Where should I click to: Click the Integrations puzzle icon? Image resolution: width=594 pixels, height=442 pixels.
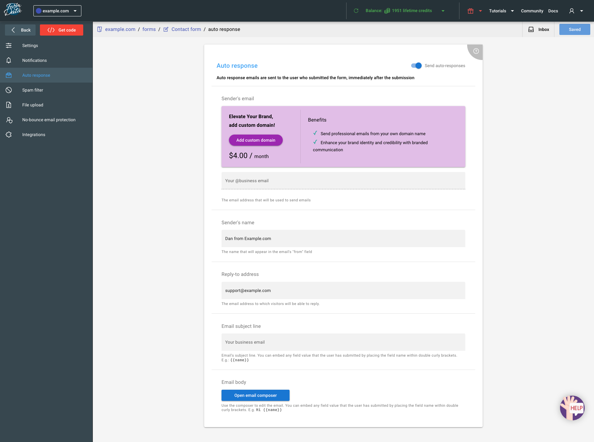pos(9,135)
